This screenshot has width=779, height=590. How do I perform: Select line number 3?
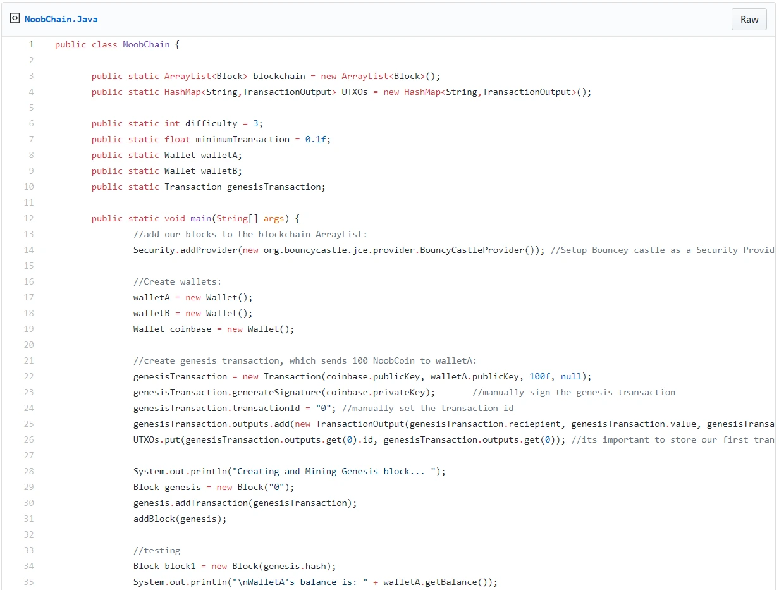tap(31, 76)
